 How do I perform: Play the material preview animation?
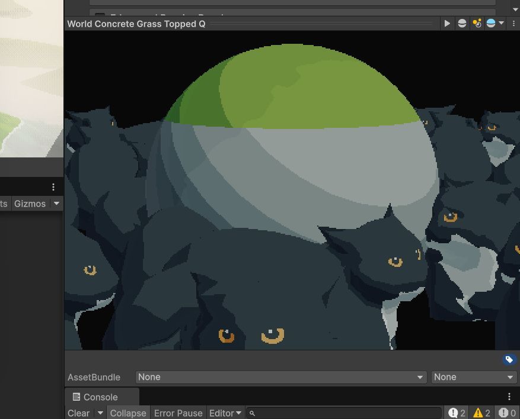tap(446, 24)
